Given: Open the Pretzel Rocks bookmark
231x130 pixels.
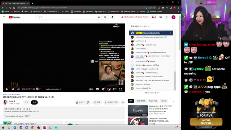Looking at the screenshot, I should (x=113, y=12).
